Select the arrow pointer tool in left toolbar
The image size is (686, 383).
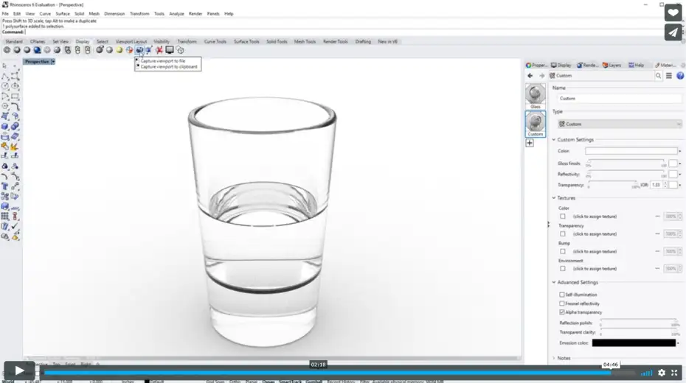5,66
